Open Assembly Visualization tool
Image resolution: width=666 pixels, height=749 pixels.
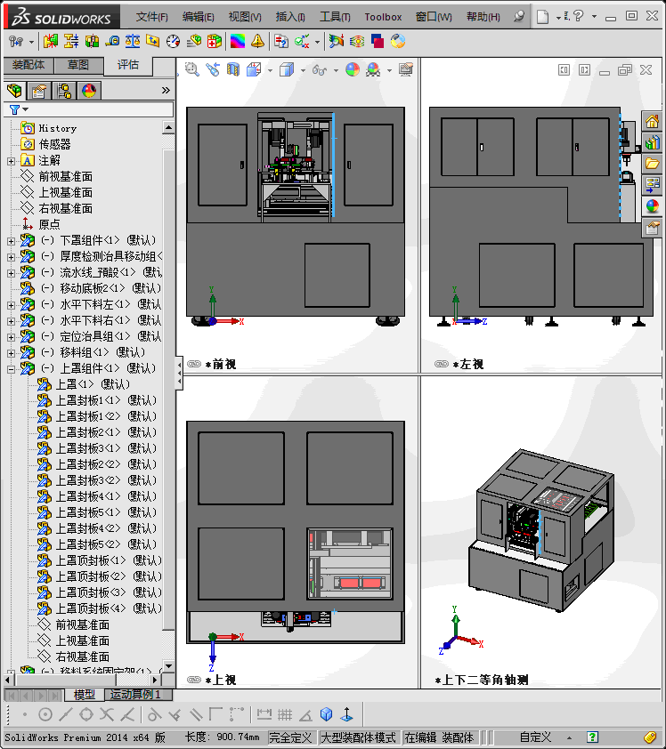193,42
